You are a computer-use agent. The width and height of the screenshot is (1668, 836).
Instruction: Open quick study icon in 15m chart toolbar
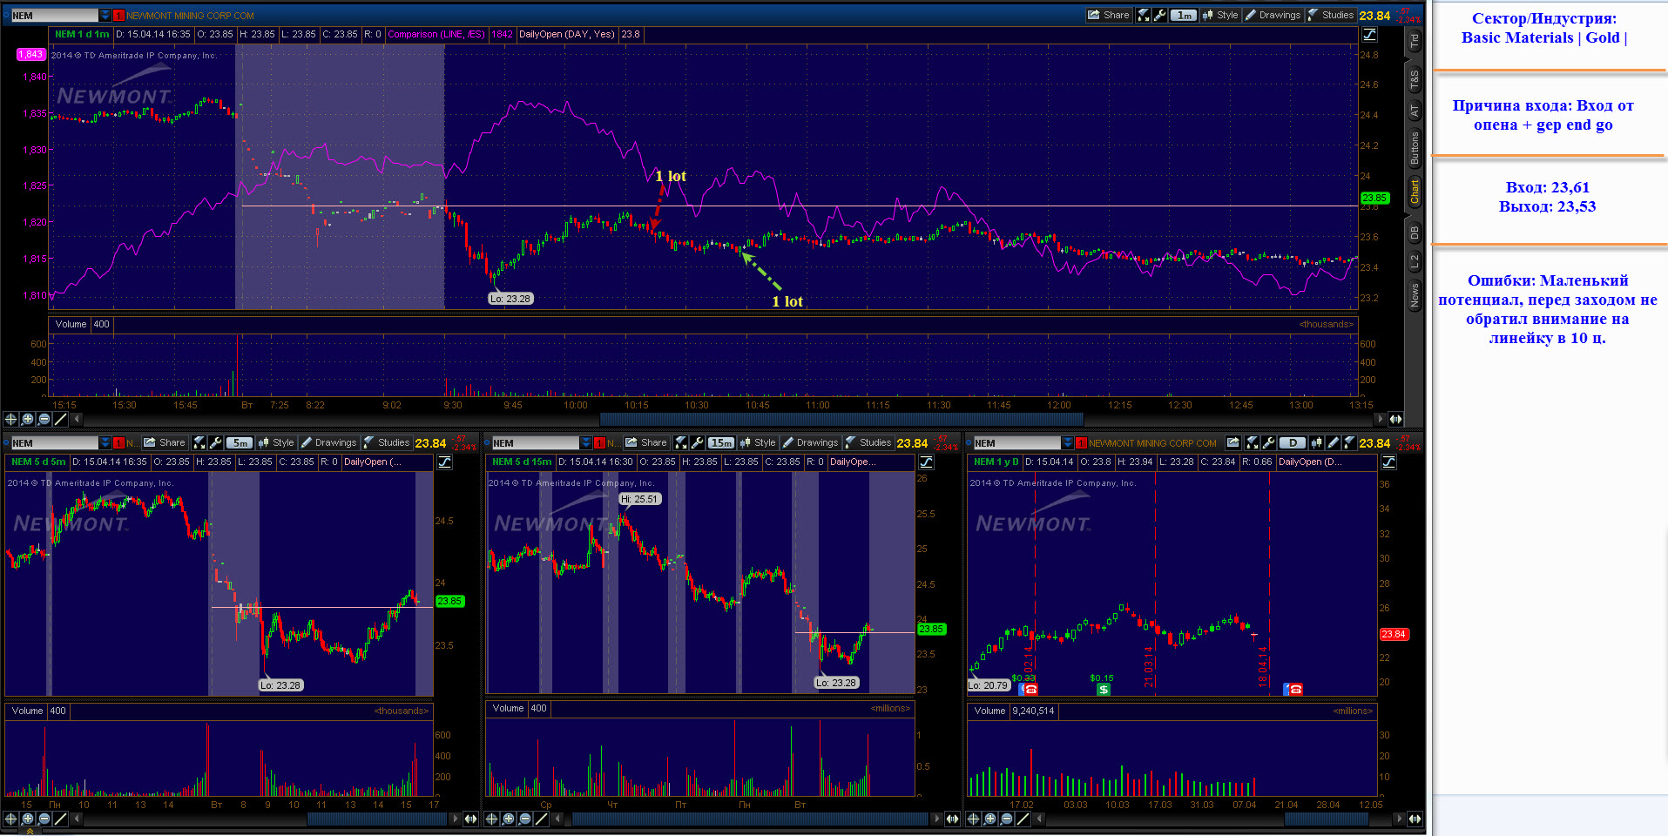pos(681,442)
